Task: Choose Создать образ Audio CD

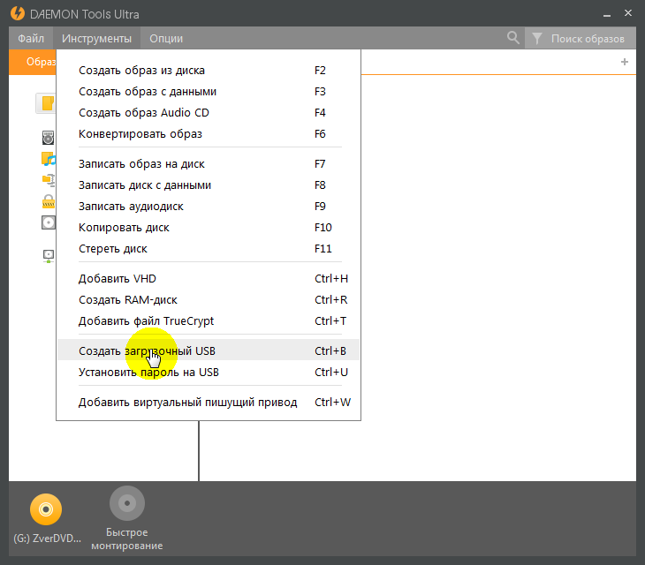Action: tap(209, 113)
